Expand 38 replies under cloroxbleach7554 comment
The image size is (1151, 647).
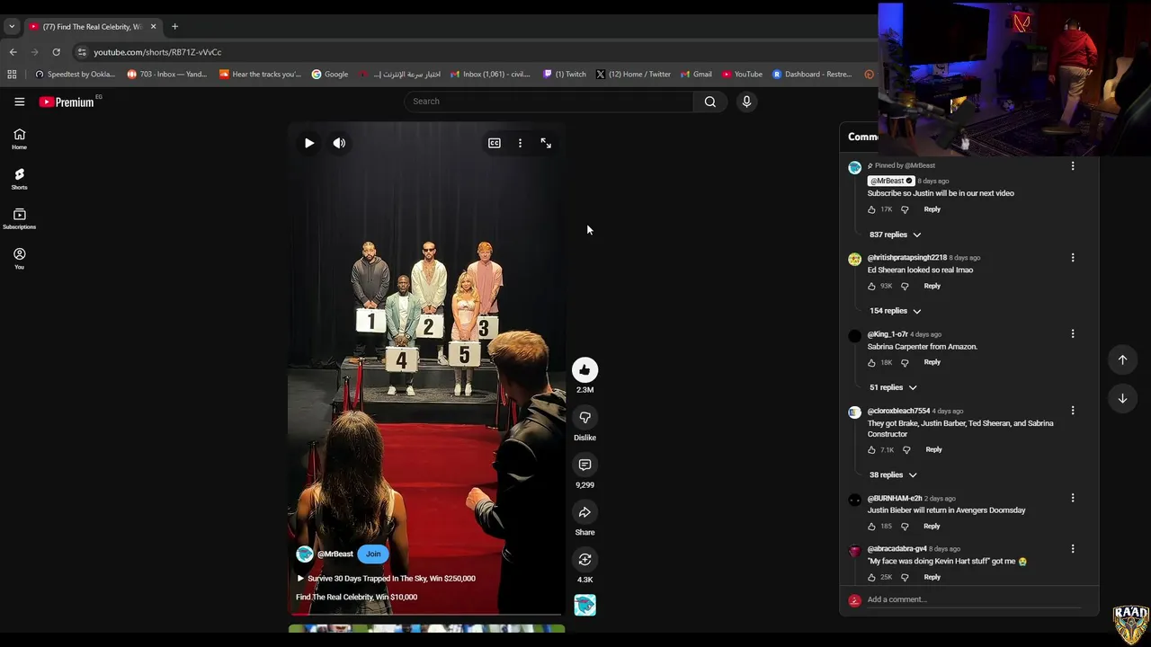click(893, 474)
